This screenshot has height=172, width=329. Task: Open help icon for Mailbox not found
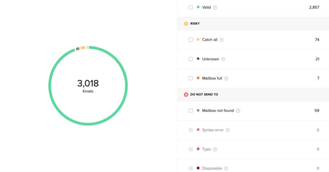(x=238, y=111)
